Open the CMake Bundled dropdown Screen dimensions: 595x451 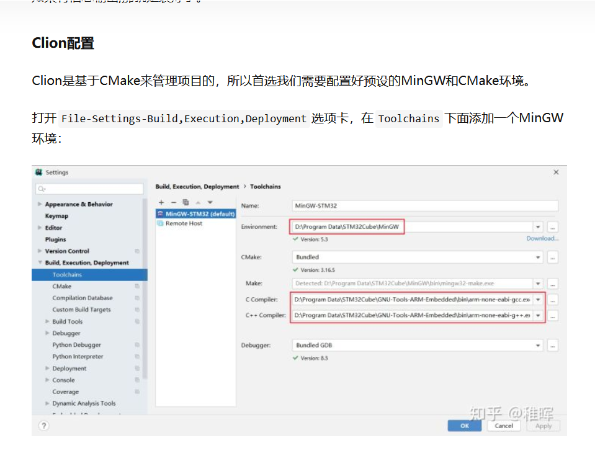[x=538, y=257]
